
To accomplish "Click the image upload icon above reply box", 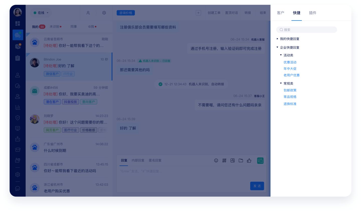I will point(233,160).
